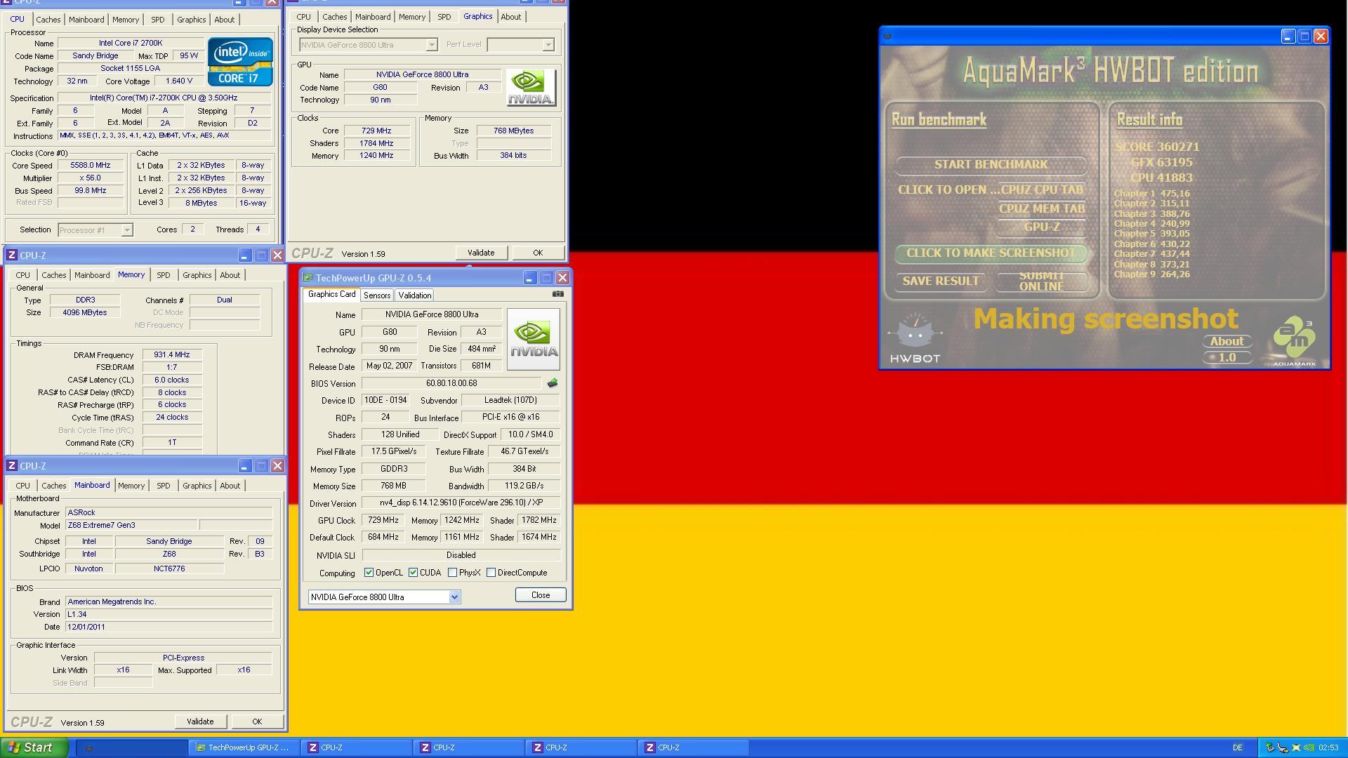Select the Graphics Card tab in GPU-Z
The image size is (1348, 758).
tap(332, 295)
